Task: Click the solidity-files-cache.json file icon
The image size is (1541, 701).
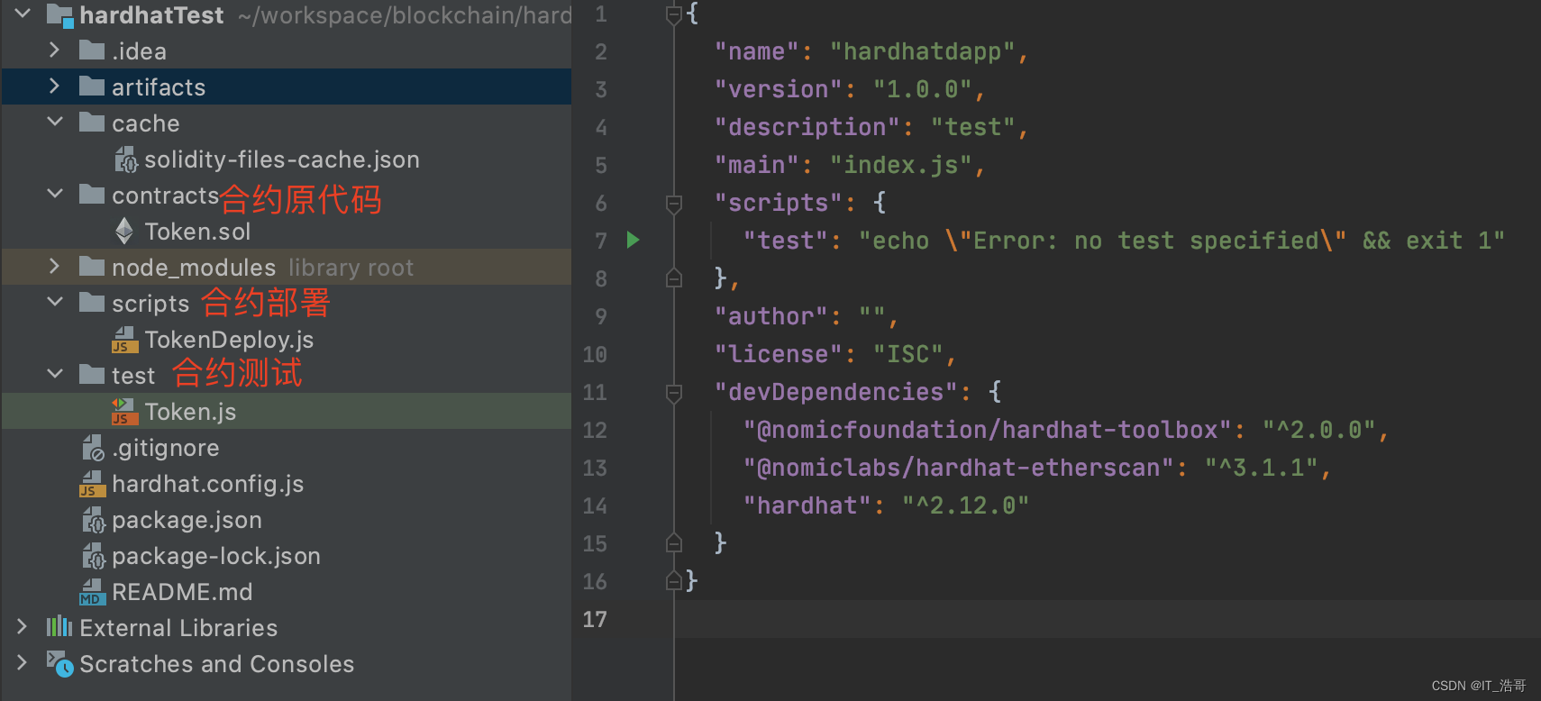Action: [125, 159]
